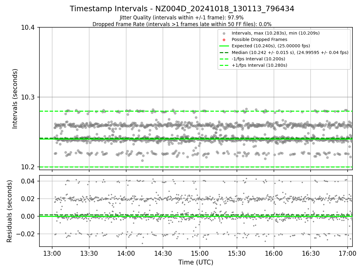Click the 'Time (UTC)' x-axis label

click(196, 262)
